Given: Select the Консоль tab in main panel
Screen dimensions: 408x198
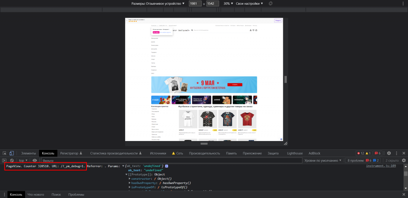Looking at the screenshot, I should click(48, 153).
